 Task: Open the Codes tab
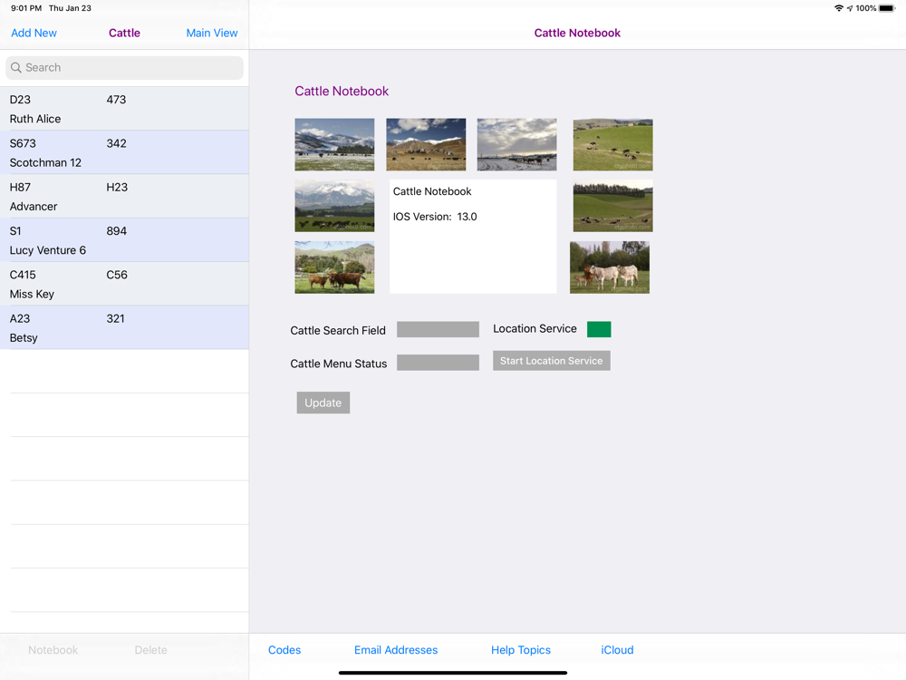(x=284, y=650)
